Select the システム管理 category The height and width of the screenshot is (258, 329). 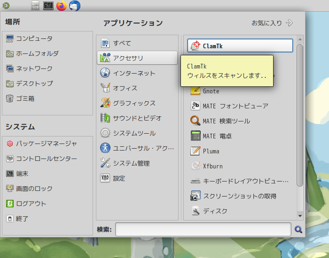point(137,163)
